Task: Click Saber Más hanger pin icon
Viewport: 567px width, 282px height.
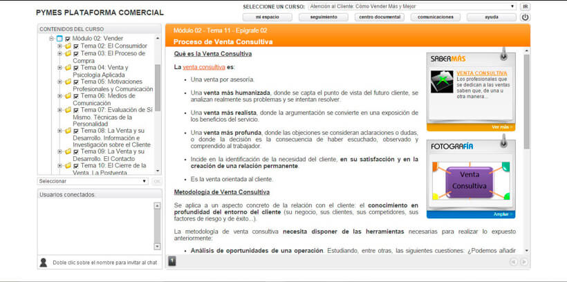Action: [x=503, y=54]
